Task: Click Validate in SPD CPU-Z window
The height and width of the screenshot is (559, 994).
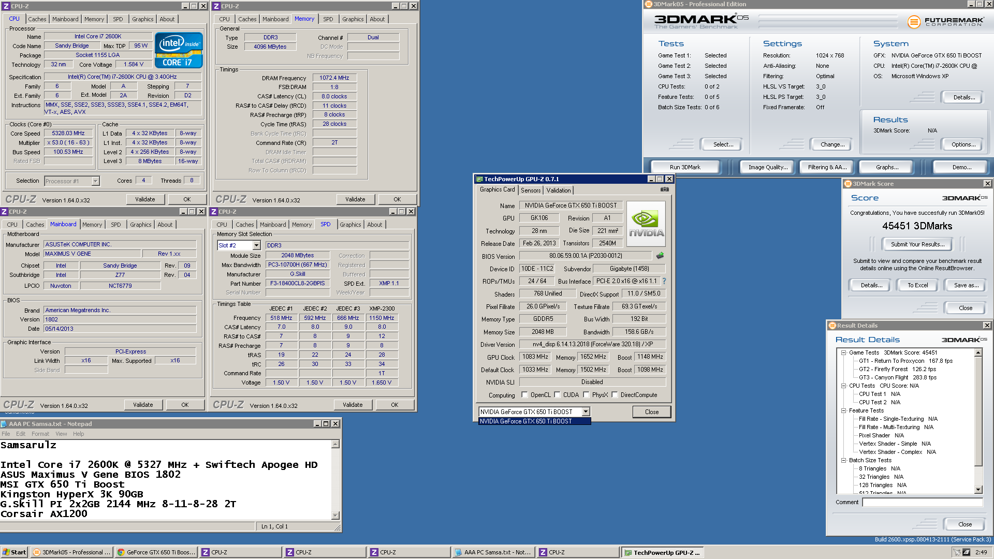Action: (x=353, y=405)
